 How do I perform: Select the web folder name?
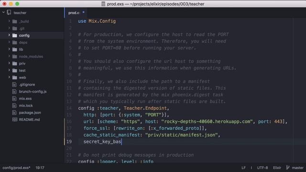22,77
